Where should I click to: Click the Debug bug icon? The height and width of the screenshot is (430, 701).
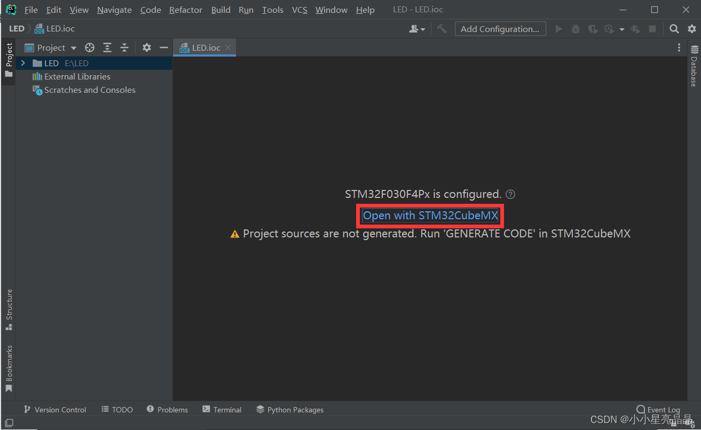click(576, 29)
